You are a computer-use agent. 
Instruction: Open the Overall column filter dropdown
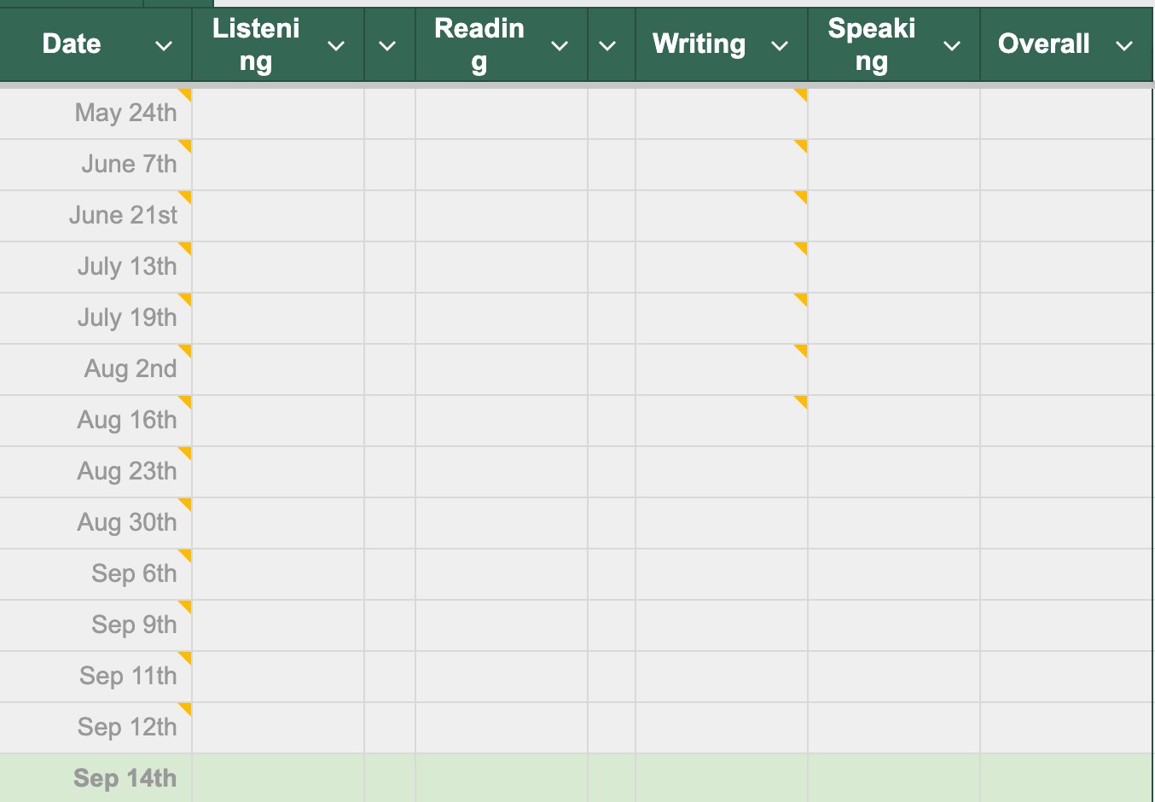click(x=1124, y=46)
